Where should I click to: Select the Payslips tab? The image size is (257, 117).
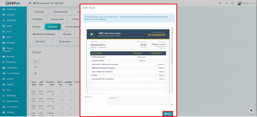click(53, 27)
